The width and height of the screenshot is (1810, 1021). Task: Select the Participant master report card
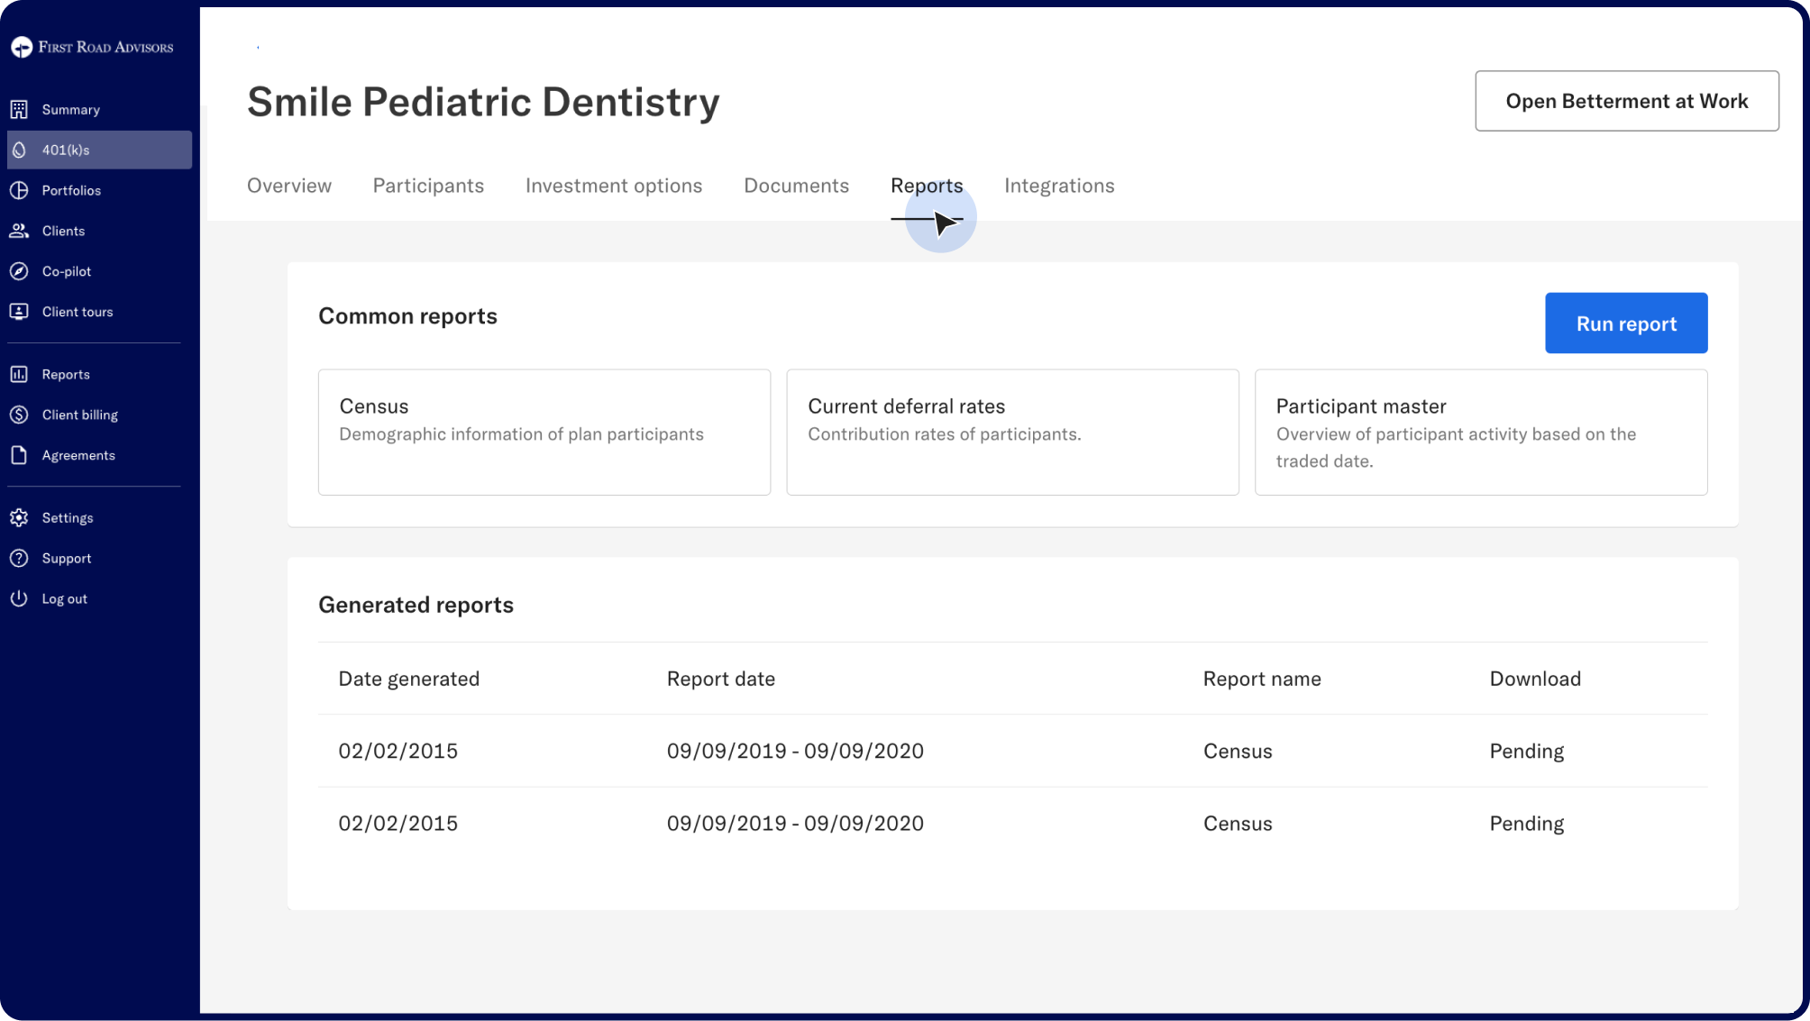click(x=1480, y=432)
